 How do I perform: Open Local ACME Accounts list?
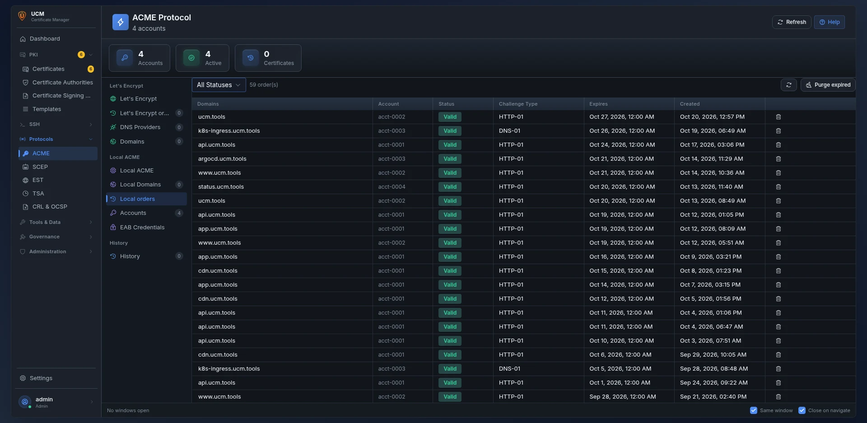click(146, 213)
